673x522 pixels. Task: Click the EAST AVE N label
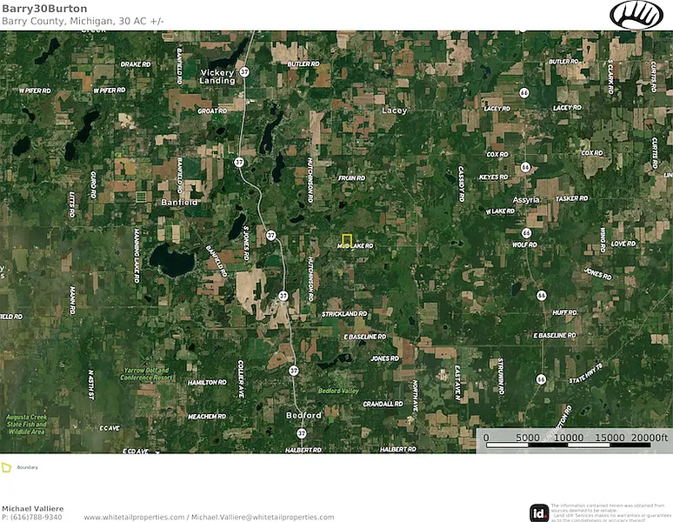tap(457, 383)
